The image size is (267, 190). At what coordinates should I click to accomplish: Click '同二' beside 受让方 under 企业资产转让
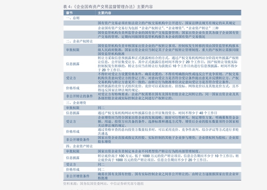click(x=101, y=164)
